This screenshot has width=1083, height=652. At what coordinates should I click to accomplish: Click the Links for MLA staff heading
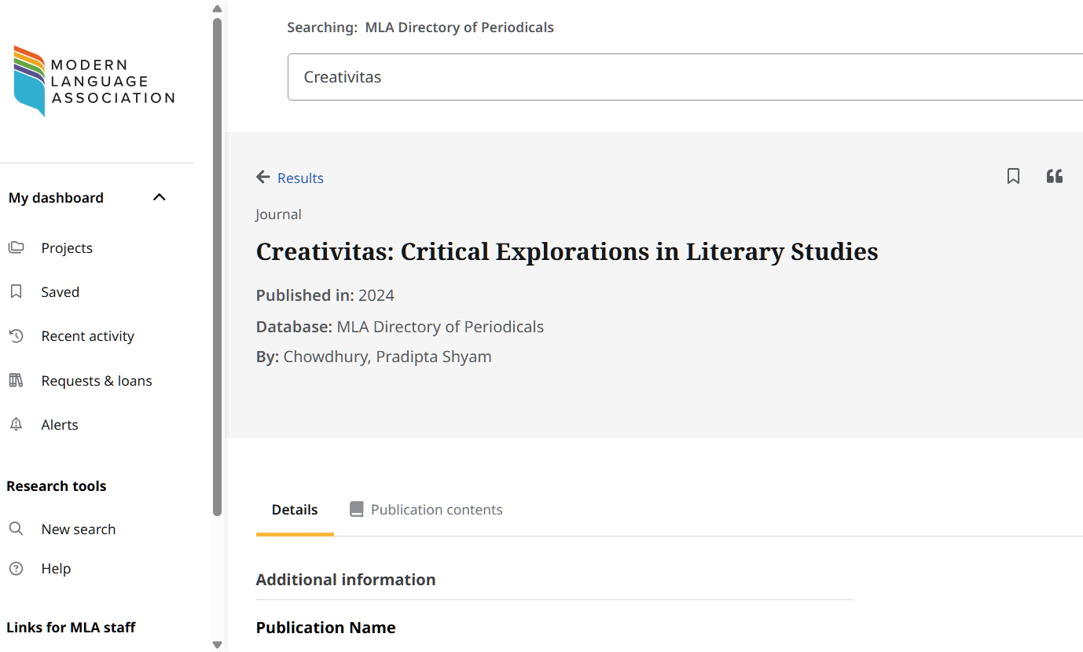[71, 628]
